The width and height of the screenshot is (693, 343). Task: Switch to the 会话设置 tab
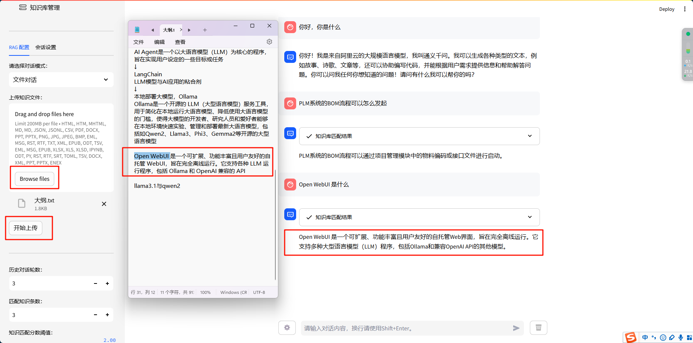pos(46,47)
